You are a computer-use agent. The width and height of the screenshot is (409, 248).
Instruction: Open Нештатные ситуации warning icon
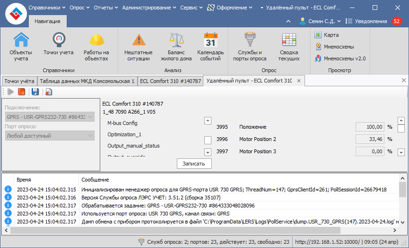pyautogui.click(x=138, y=47)
